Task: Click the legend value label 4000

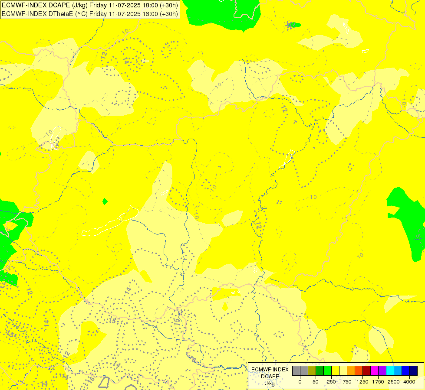Action: [409, 382]
